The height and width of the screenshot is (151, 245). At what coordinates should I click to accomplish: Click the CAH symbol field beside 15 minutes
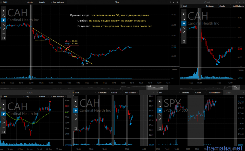coord(85,93)
